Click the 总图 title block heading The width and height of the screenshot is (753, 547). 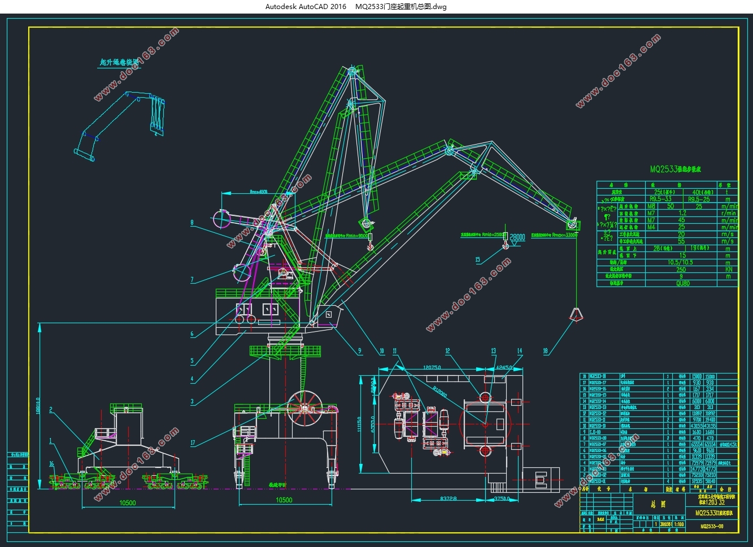[659, 504]
